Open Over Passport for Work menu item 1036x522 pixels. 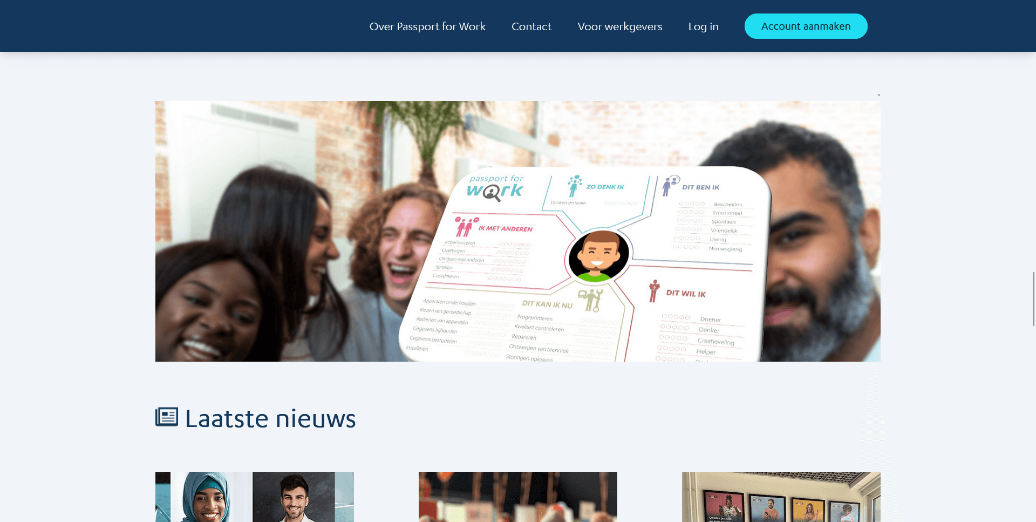[427, 26]
